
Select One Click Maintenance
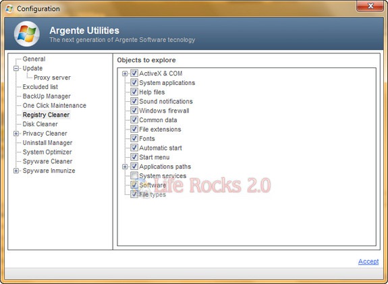click(54, 105)
